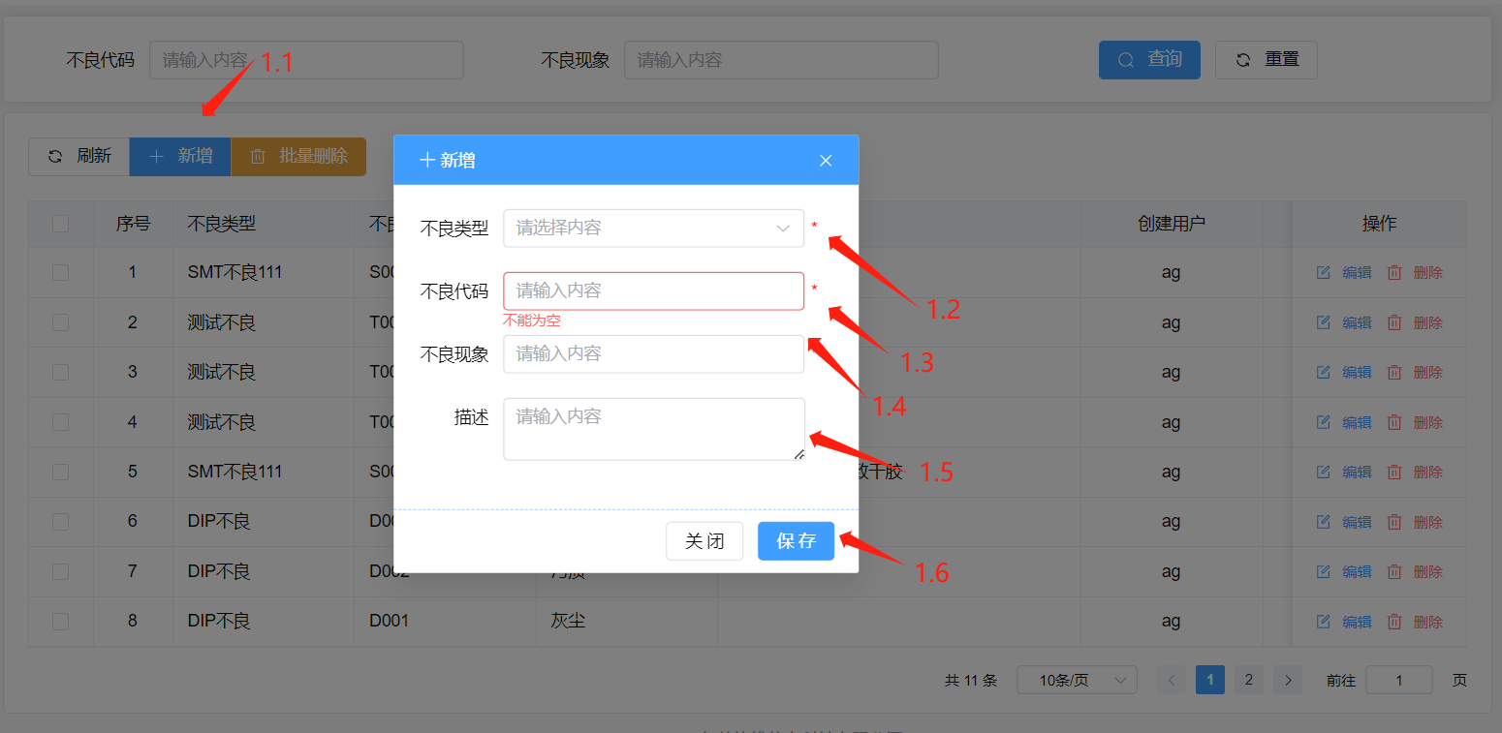The height and width of the screenshot is (733, 1502).
Task: Close the 新增 dialog with X icon
Action: (826, 161)
